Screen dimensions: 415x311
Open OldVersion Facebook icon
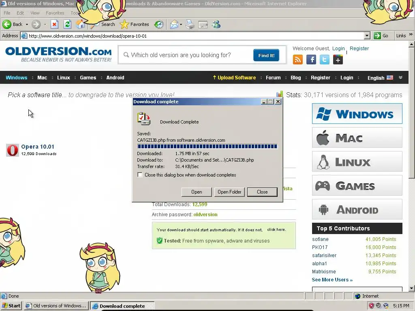click(311, 60)
